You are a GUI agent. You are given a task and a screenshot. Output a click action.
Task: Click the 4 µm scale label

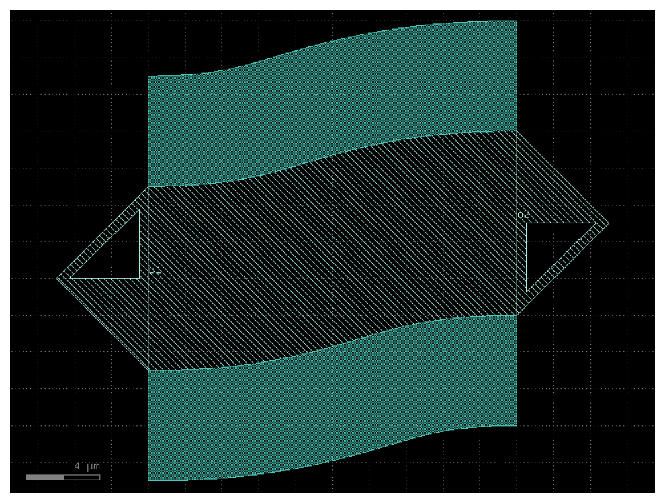pos(87,466)
